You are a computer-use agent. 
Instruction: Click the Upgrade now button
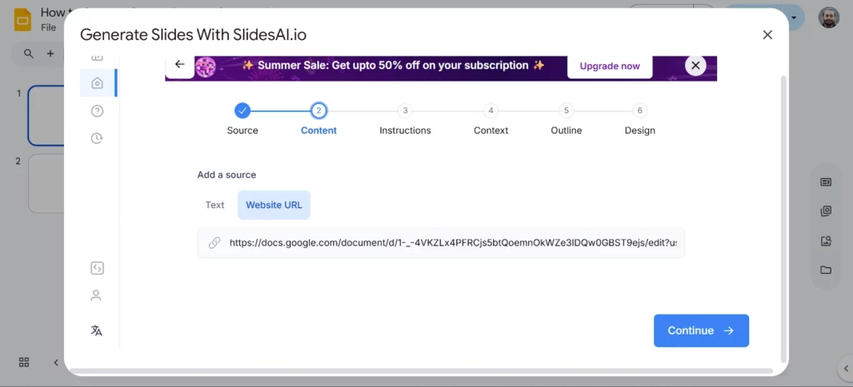tap(610, 67)
